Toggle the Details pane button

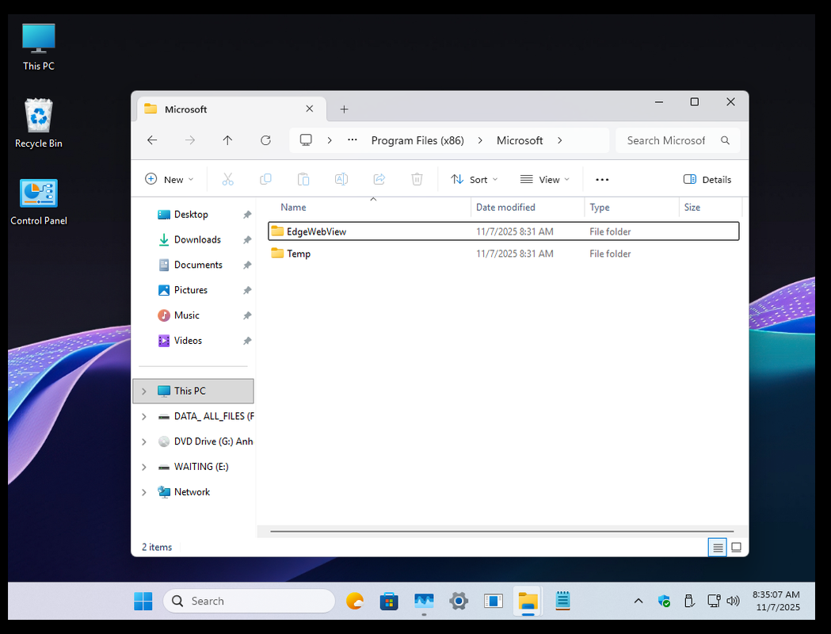click(x=707, y=180)
